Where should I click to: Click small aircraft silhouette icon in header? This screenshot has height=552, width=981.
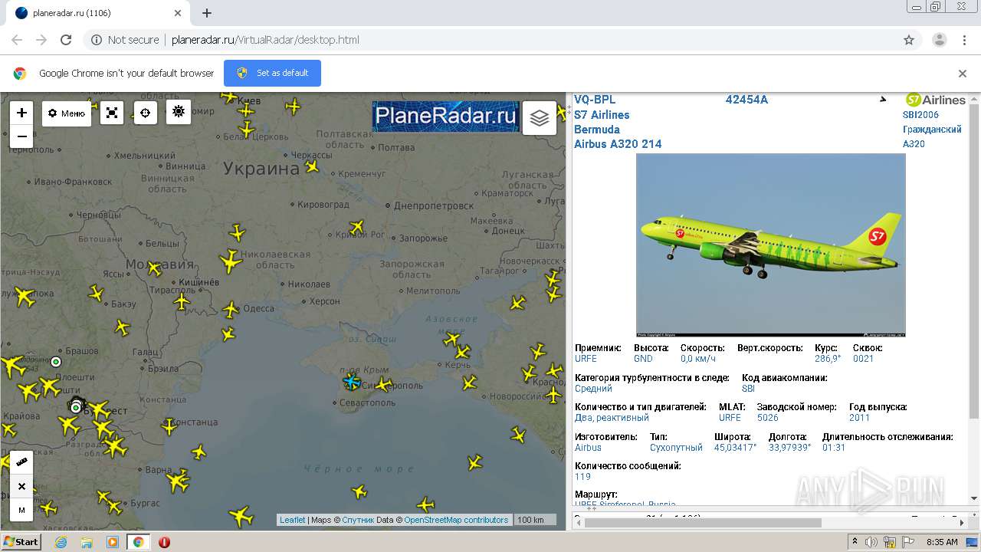[882, 100]
